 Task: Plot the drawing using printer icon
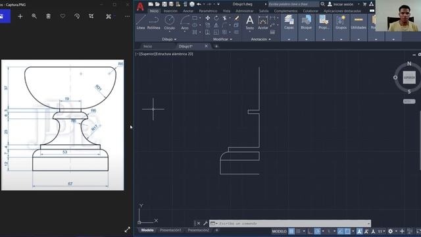191,4
